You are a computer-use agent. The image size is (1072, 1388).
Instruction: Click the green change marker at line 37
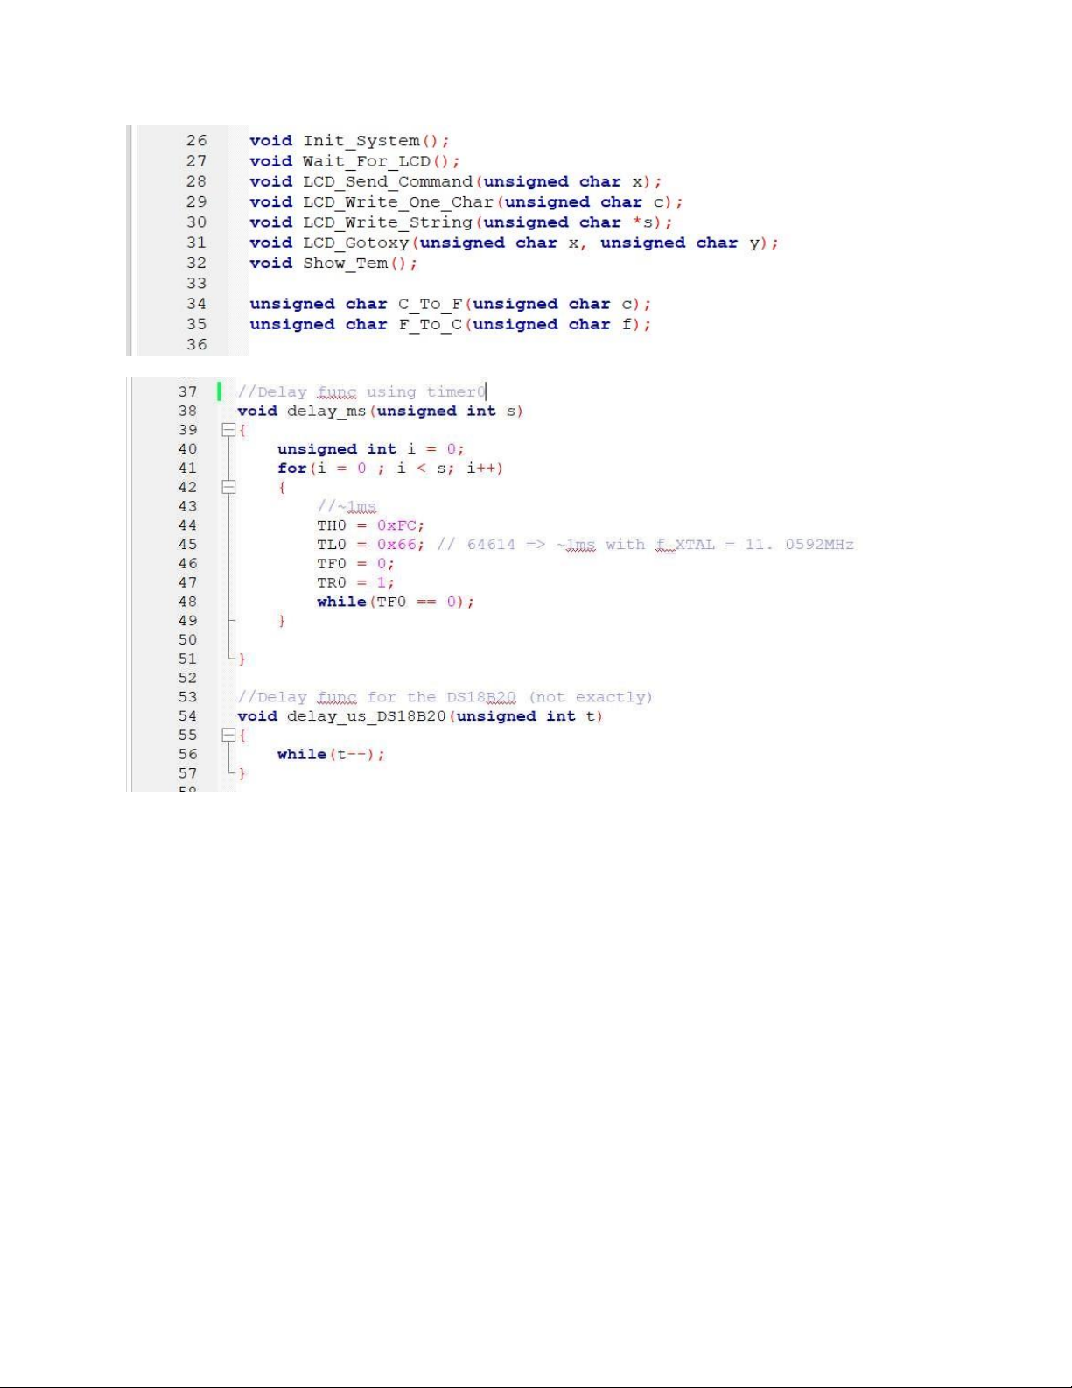coord(219,391)
